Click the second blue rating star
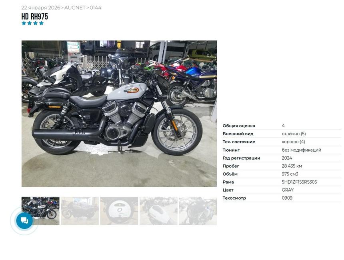This screenshot has width=344, height=260. [30, 23]
